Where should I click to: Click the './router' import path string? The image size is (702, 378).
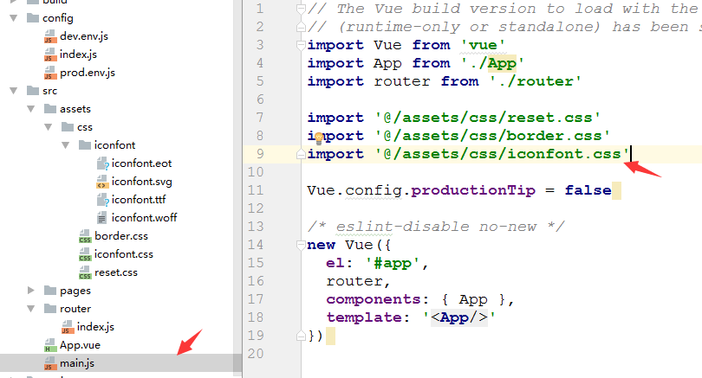(533, 81)
